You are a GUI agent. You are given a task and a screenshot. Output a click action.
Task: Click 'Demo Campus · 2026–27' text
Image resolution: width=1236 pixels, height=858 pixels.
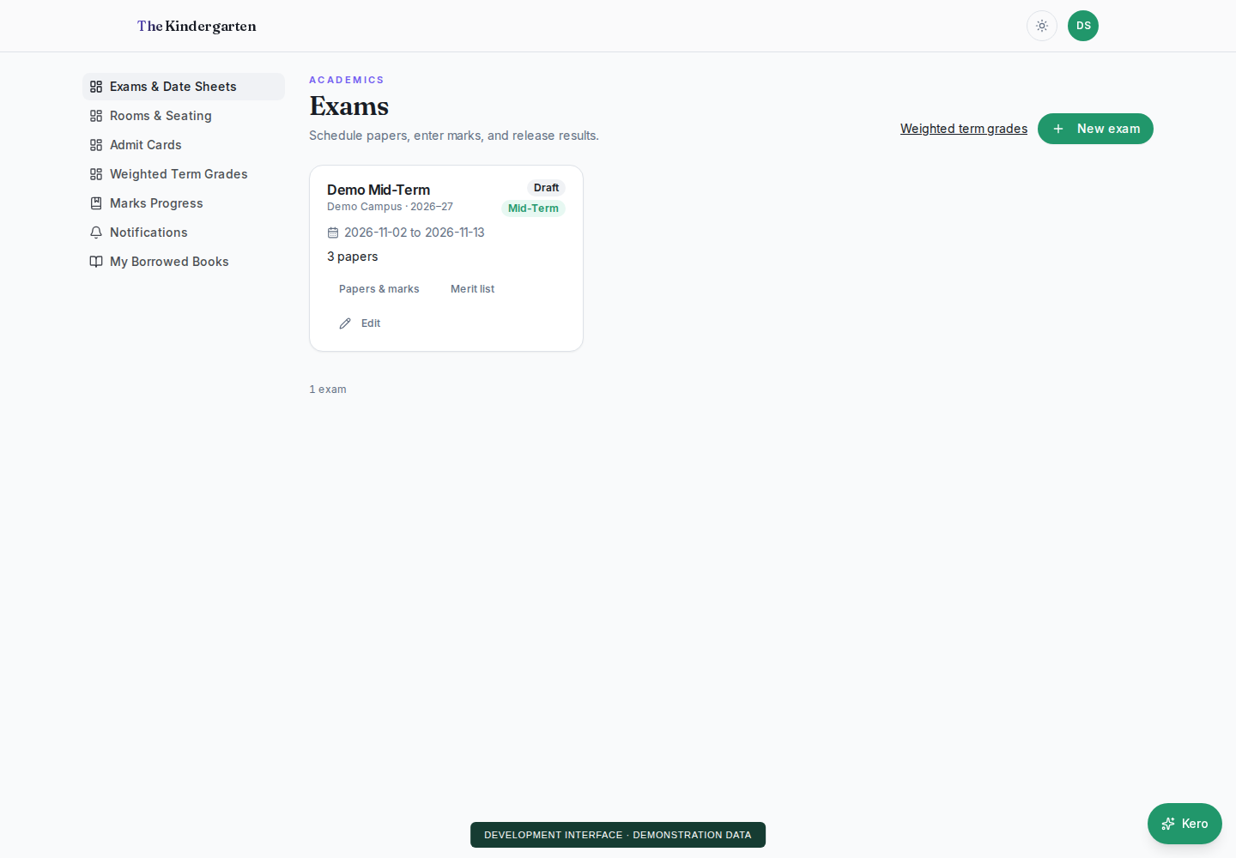tap(390, 207)
